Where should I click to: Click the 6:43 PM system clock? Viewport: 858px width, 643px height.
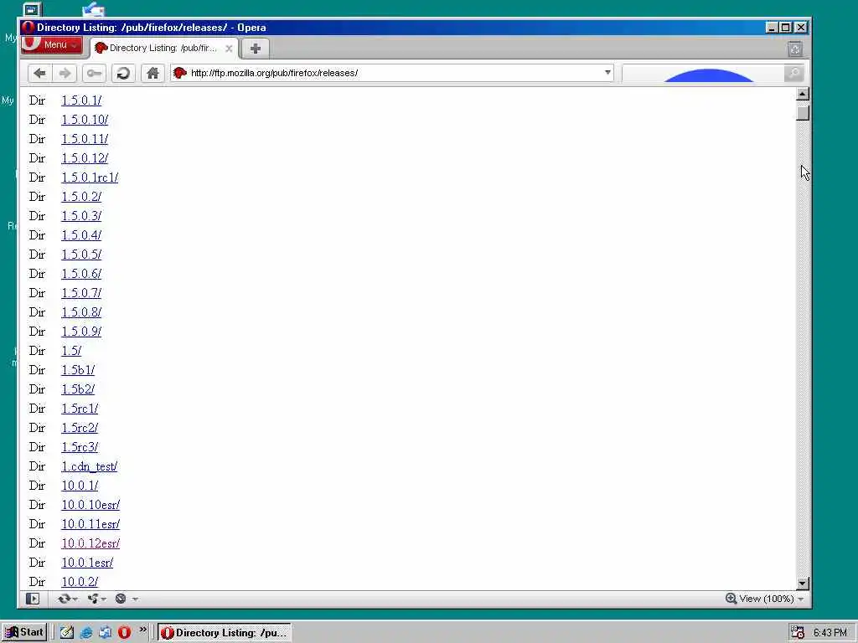(830, 633)
